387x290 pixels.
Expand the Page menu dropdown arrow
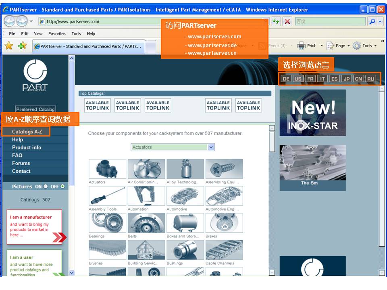click(x=348, y=46)
